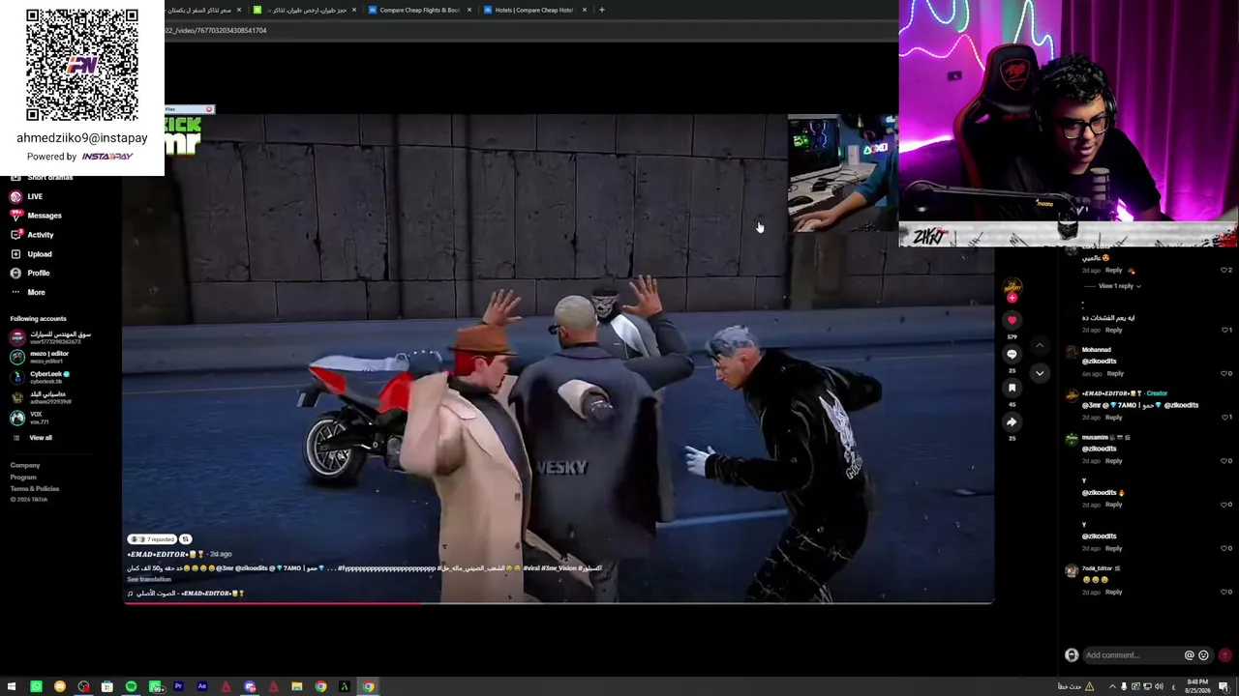Viewport: 1239px width, 696px height.
Task: Open the 'Terms & Policies' footer link
Action: [x=35, y=489]
